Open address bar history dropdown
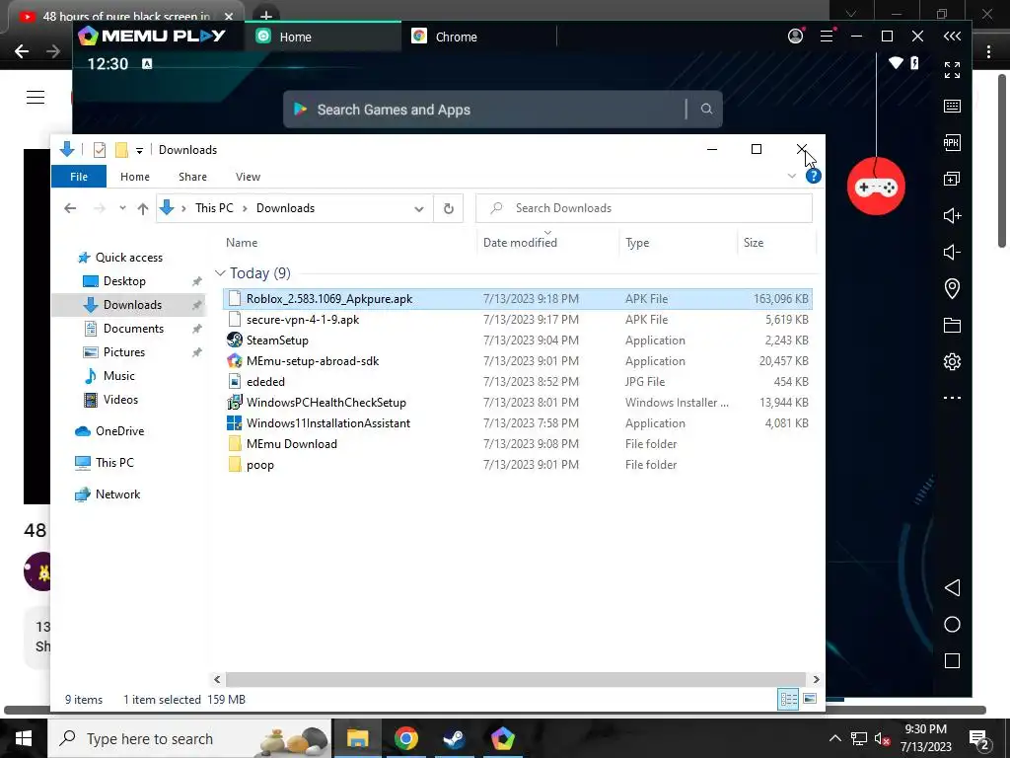The height and width of the screenshot is (758, 1010). tap(418, 209)
